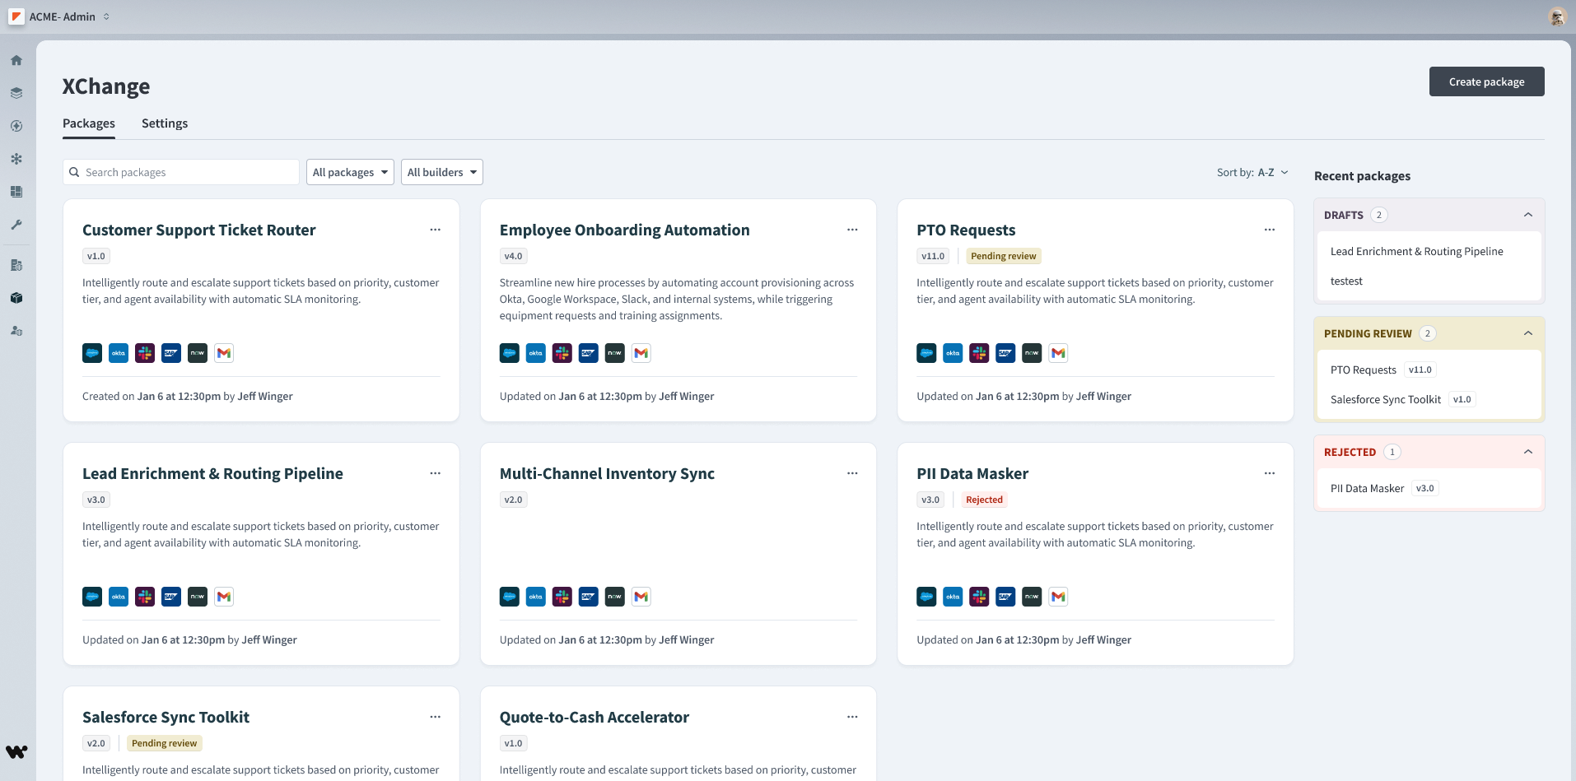Collapse the Rejected section

pyautogui.click(x=1528, y=452)
